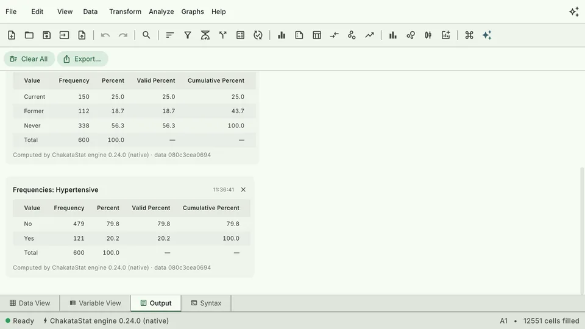Click the export file upload icon
The height and width of the screenshot is (329, 585).
[82, 35]
